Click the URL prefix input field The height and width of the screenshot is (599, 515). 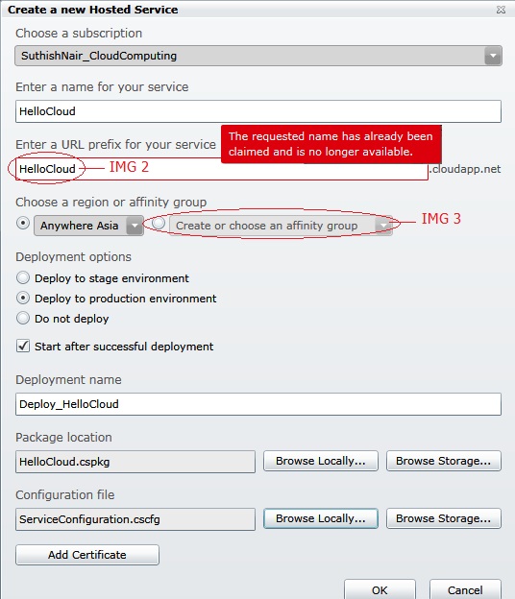pyautogui.click(x=221, y=169)
